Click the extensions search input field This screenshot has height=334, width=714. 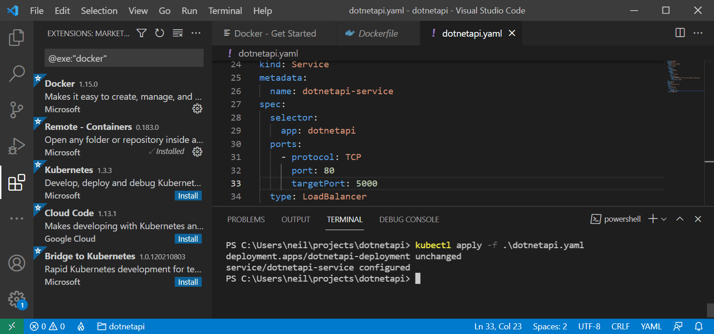(x=124, y=58)
